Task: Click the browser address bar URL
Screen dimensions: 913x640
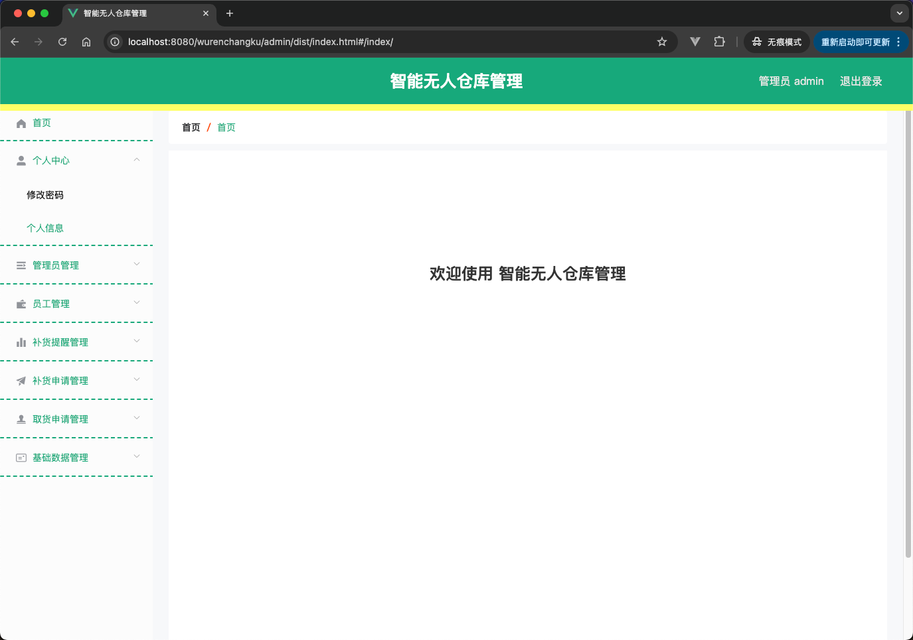Action: [260, 42]
